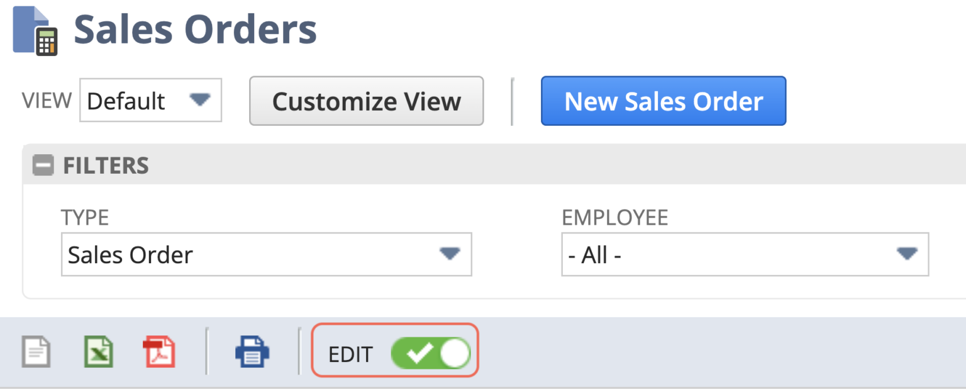Click the Sales Orders page title
The height and width of the screenshot is (389, 966).
pyautogui.click(x=195, y=28)
